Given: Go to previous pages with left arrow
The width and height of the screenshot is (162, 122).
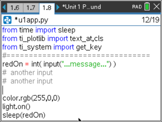Looking at the screenshot, I should click(4, 7).
